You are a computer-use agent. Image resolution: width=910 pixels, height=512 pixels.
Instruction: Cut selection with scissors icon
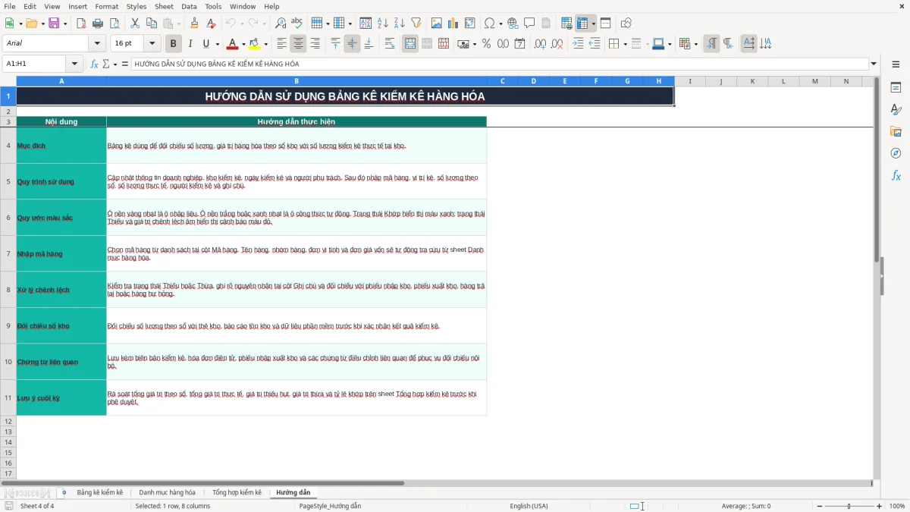(x=135, y=24)
